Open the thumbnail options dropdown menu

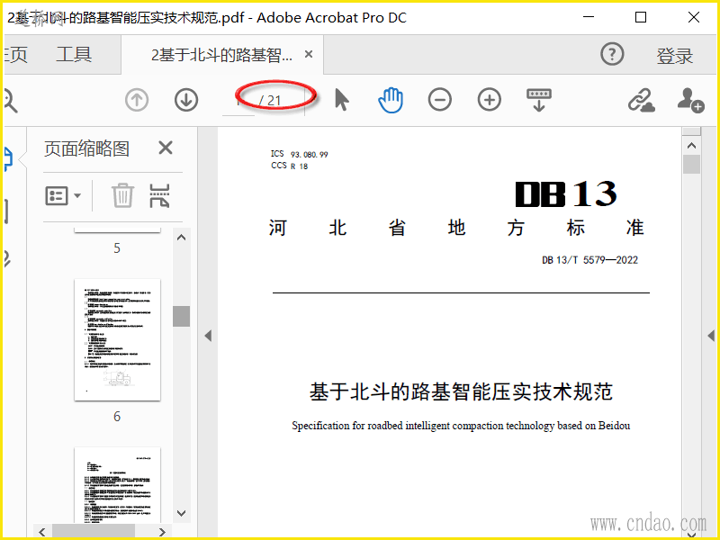63,195
